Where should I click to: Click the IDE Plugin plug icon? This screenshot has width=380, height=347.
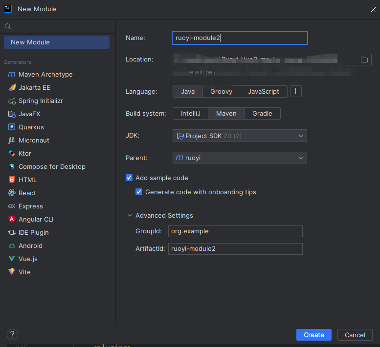(12, 232)
